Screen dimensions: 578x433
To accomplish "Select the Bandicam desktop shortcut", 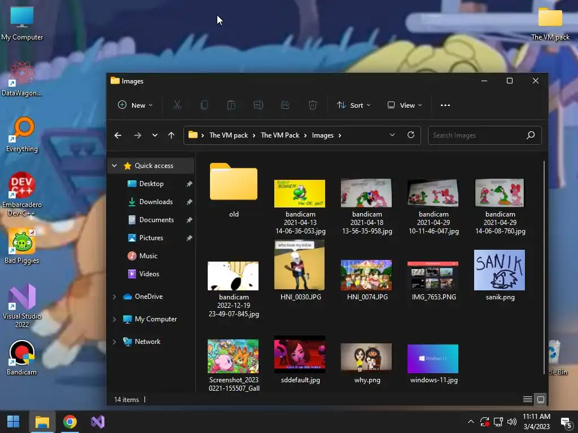I will [x=22, y=357].
